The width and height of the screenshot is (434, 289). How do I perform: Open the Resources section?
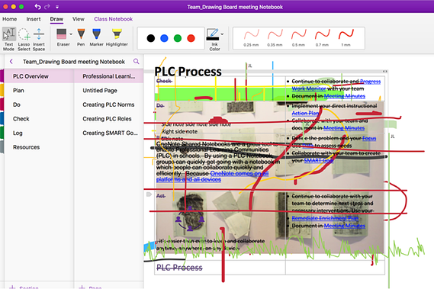coord(26,147)
